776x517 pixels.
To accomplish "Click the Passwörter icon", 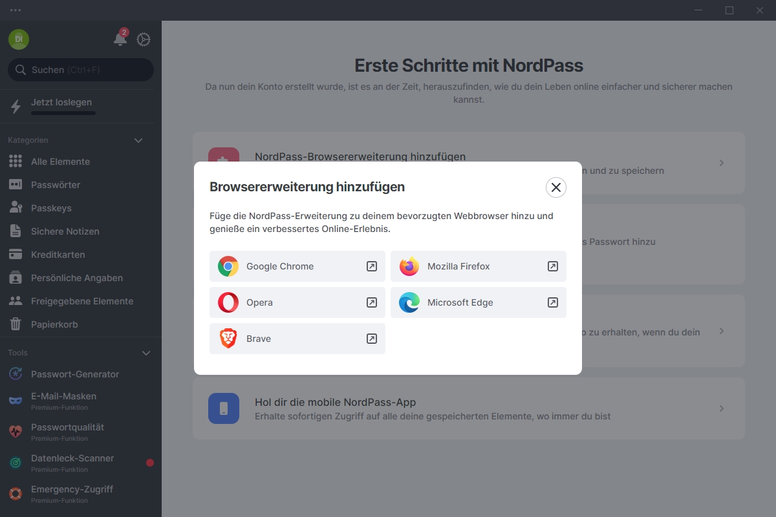I will (16, 185).
